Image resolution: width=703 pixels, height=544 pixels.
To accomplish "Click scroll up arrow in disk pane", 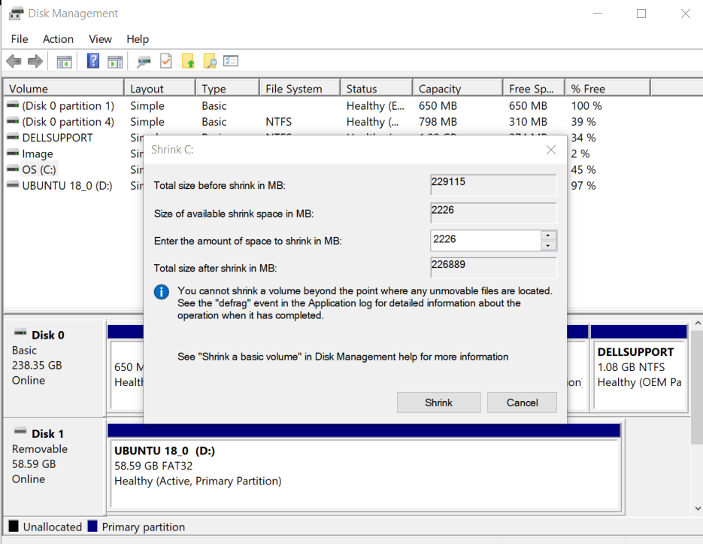I will point(698,324).
